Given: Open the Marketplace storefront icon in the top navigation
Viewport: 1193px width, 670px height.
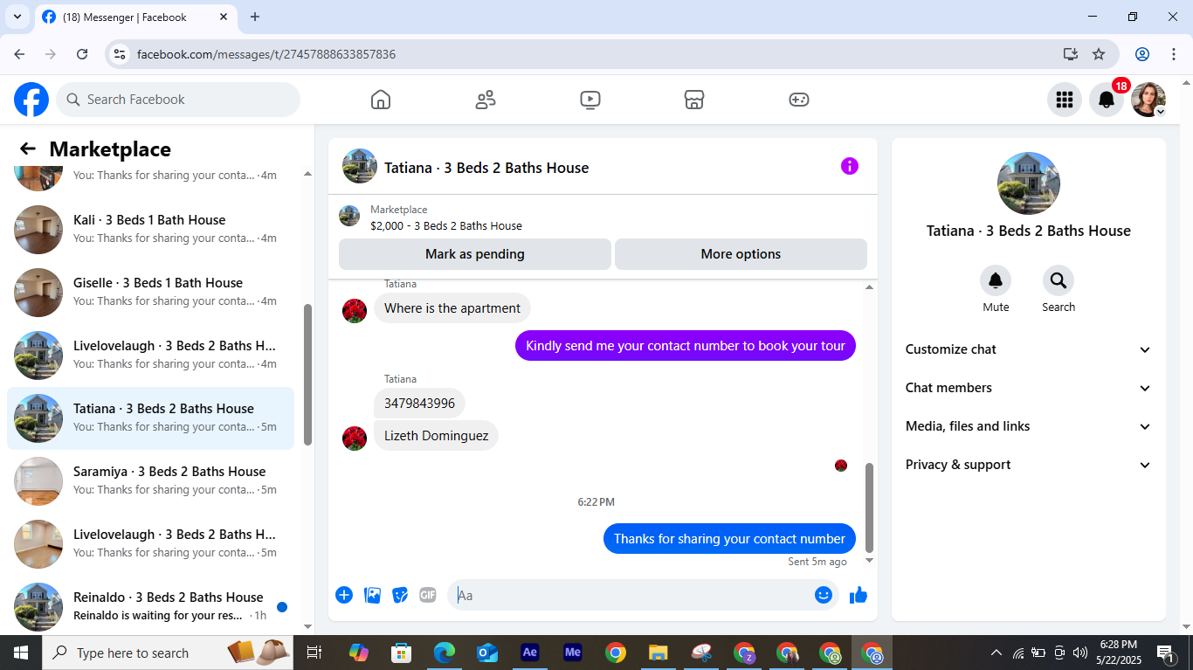Looking at the screenshot, I should tap(694, 100).
